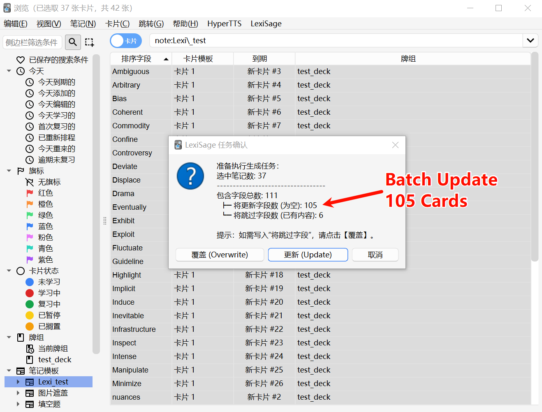Click the 覆盖 (Overwrite) button
542x412 pixels.
pos(220,255)
